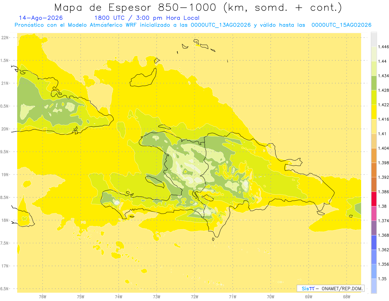Pick the blue swatch between 1.362 and 1.368
Image resolution: width=389 pixels, height=301 pixels.
point(373,242)
